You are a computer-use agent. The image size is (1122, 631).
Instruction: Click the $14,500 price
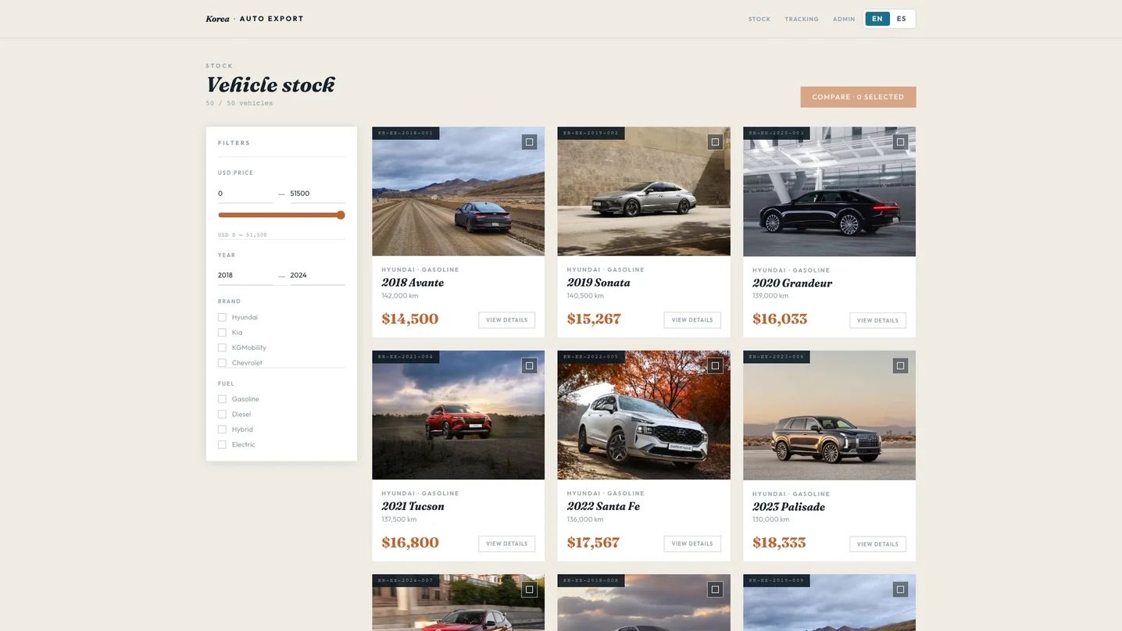point(410,319)
